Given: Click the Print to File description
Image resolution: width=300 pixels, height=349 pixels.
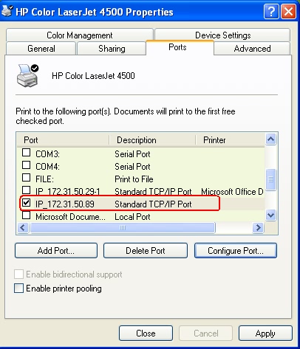Looking at the screenshot, I should pos(134,179).
